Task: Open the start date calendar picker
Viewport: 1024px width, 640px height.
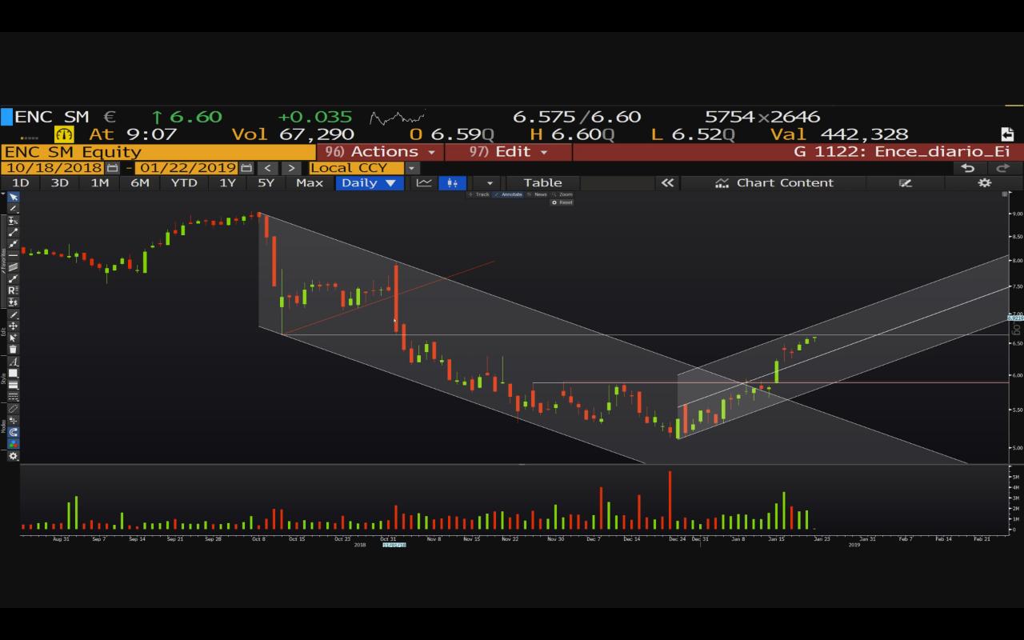Action: [x=112, y=168]
